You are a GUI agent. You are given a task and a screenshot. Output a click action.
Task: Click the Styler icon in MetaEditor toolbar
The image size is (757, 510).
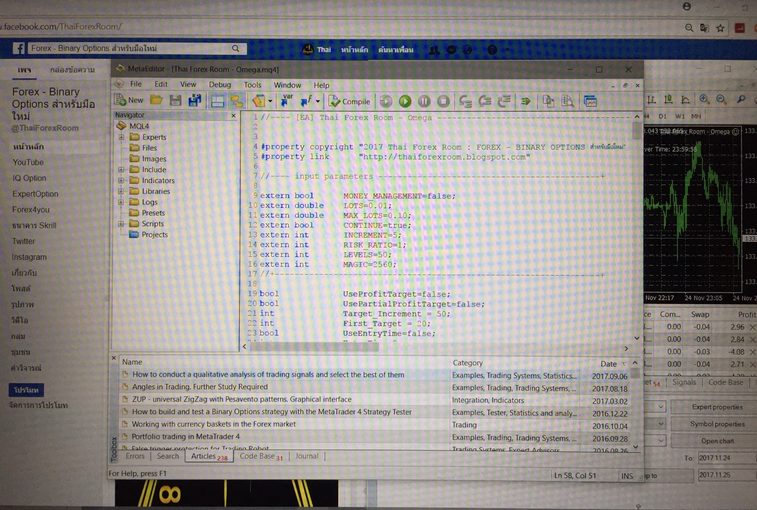click(x=258, y=101)
